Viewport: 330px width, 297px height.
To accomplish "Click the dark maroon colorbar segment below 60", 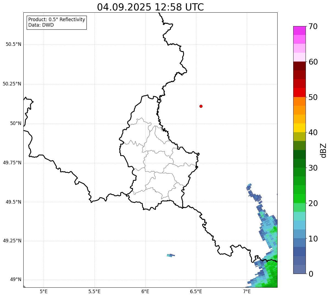I will [x=299, y=66].
